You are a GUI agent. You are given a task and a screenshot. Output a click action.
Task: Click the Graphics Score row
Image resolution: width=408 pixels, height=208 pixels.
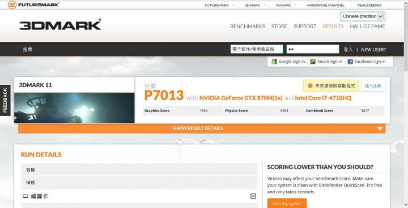coord(182,111)
